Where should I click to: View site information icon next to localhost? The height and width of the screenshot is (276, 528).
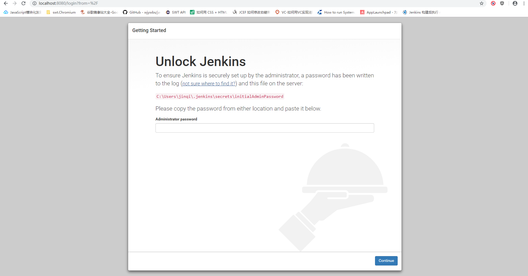[35, 3]
